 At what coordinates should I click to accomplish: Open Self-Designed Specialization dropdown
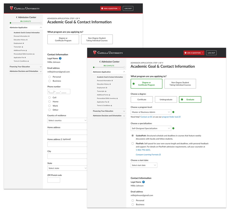click(x=151, y=128)
